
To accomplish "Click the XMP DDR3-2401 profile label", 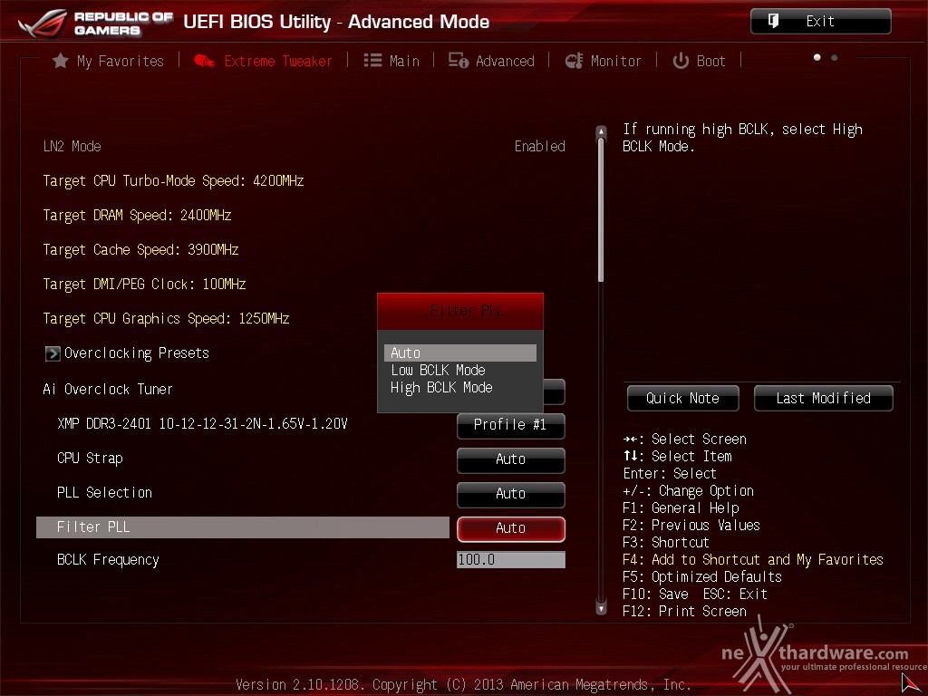I will pos(202,424).
